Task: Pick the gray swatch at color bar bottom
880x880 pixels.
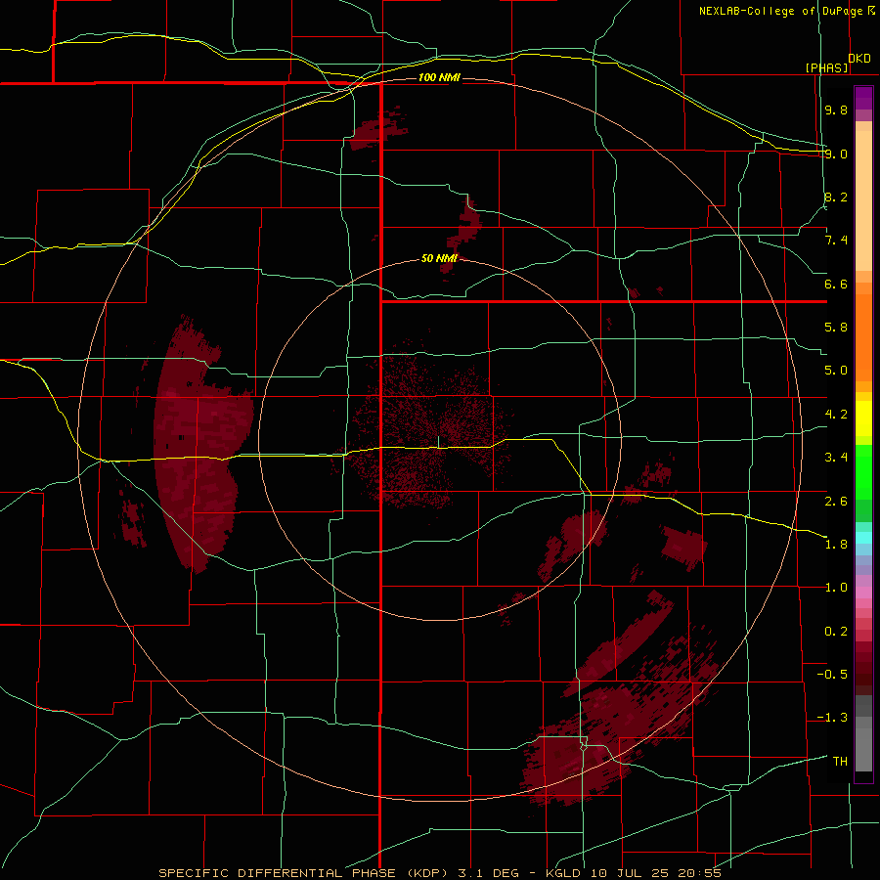Action: coord(863,749)
